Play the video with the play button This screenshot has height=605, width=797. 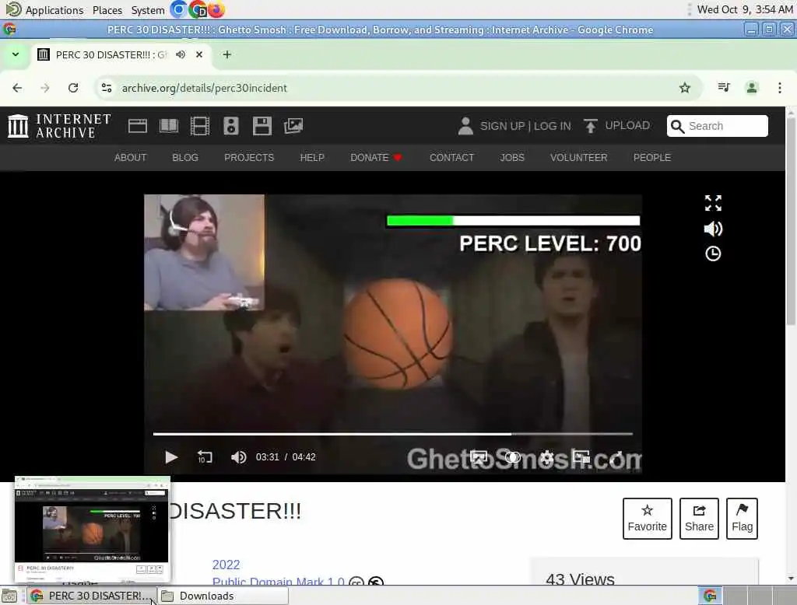click(x=171, y=457)
